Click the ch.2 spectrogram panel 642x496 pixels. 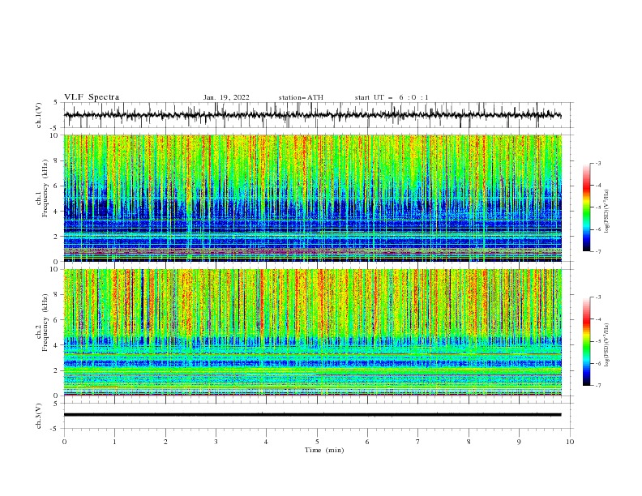coord(312,332)
